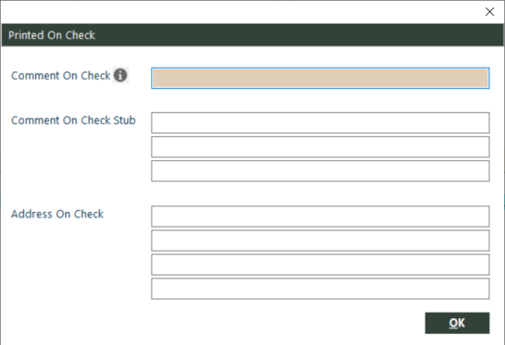Image resolution: width=505 pixels, height=345 pixels.
Task: Focus the highlighted Comment On Check field
Action: 321,78
